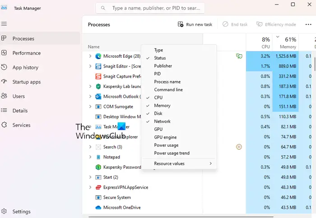Click the Microsoft Edge process icon
The height and width of the screenshot is (218, 316).
(x=98, y=56)
